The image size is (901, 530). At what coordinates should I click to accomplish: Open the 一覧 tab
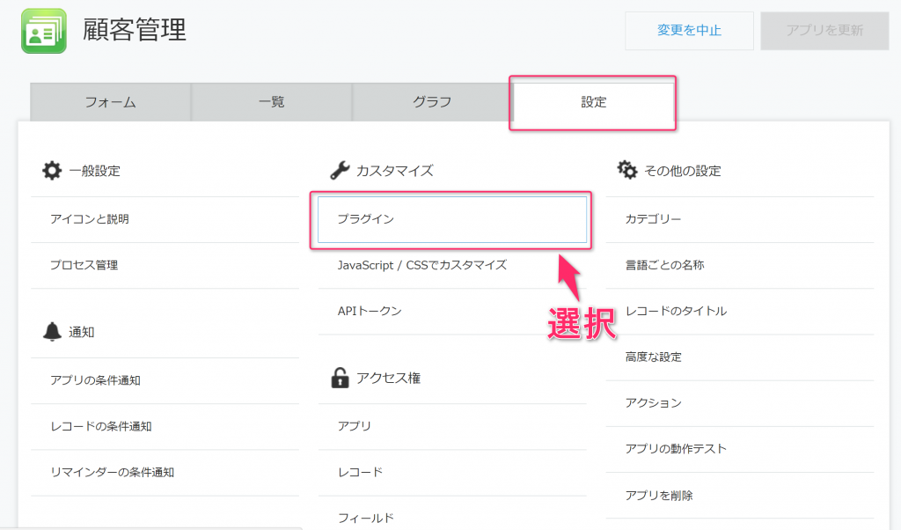tap(271, 102)
